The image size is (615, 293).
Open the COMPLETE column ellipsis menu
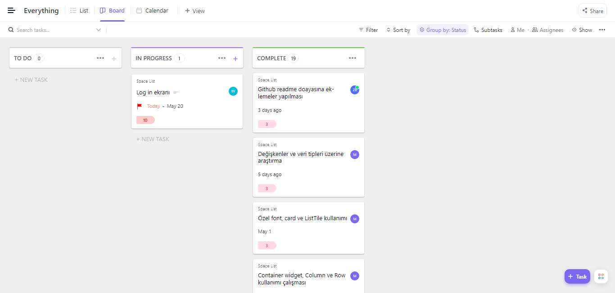coord(353,58)
